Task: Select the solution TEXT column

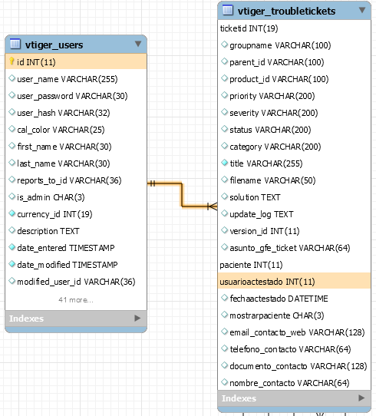Action: click(294, 197)
